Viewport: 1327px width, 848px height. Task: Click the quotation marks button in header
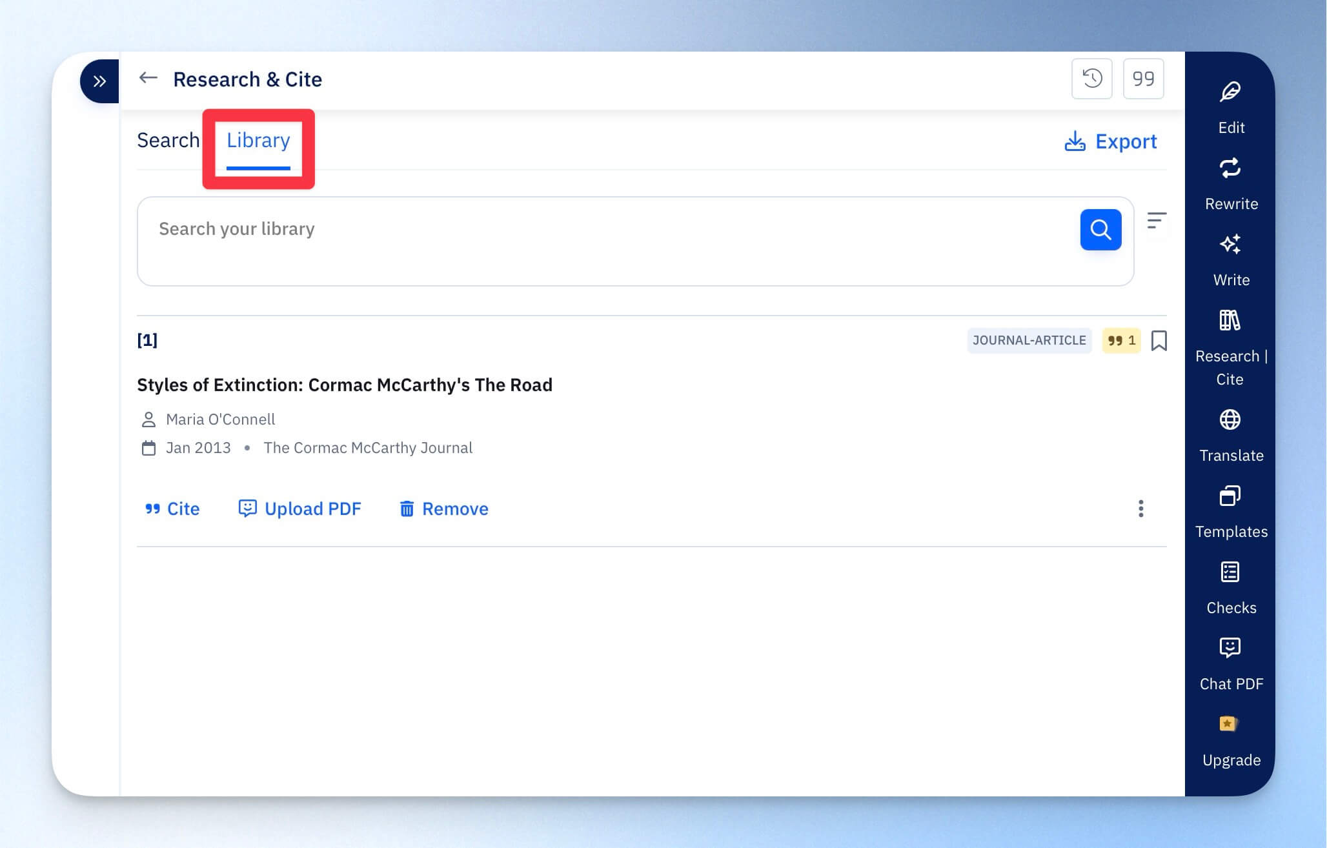pyautogui.click(x=1143, y=79)
